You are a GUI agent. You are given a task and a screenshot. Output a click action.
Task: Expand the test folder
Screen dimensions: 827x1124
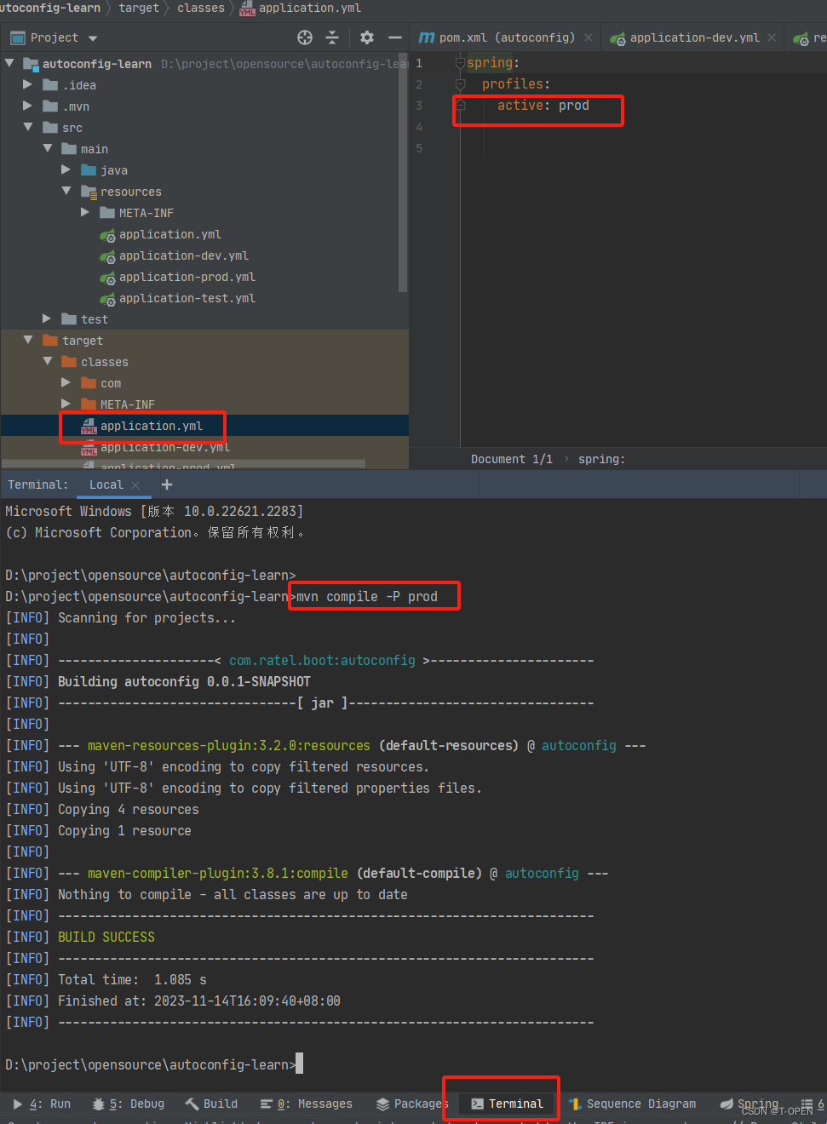(47, 319)
